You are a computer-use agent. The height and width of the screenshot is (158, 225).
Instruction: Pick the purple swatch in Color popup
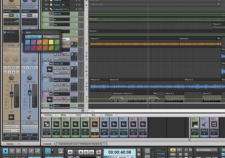click(34, 42)
